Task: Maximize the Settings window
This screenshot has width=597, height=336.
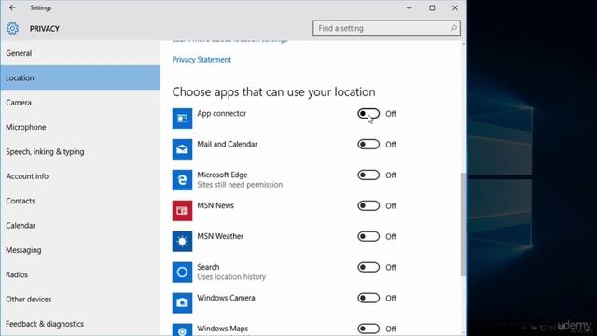Action: pyautogui.click(x=432, y=7)
